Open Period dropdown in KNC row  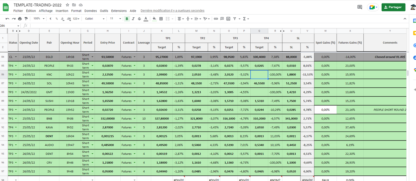click(x=93, y=74)
